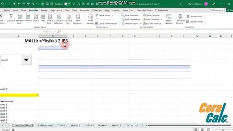Expand Error Checking dropdown arrow
Image resolution: width=233 pixels, height=131 pixels.
161,19
